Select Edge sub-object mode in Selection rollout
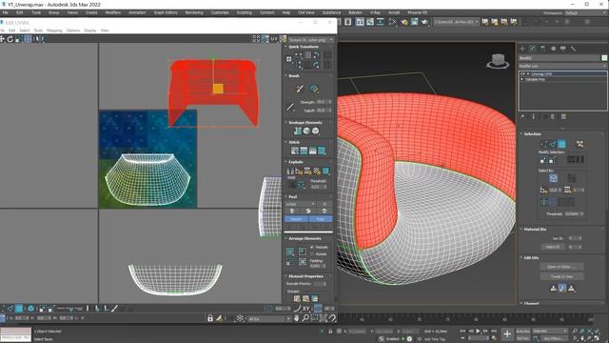 [553, 144]
